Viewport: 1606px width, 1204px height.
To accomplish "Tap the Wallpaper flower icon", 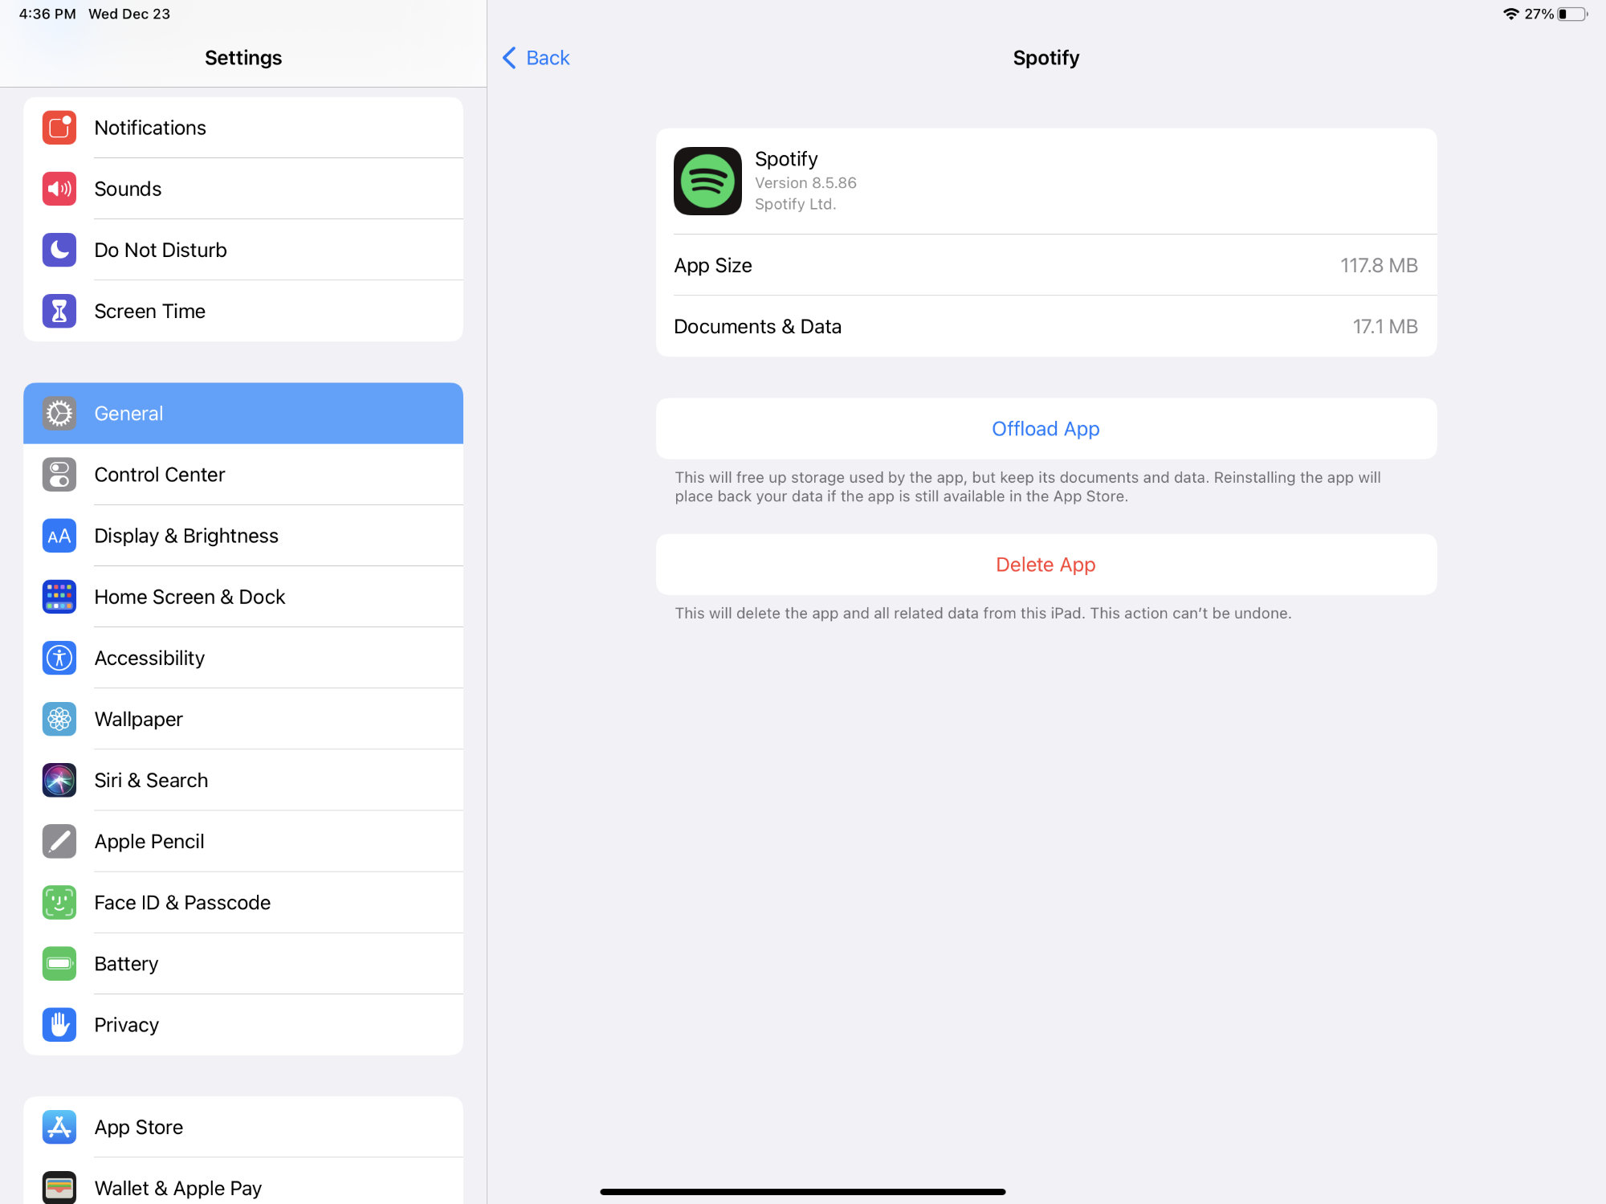I will pos(59,719).
